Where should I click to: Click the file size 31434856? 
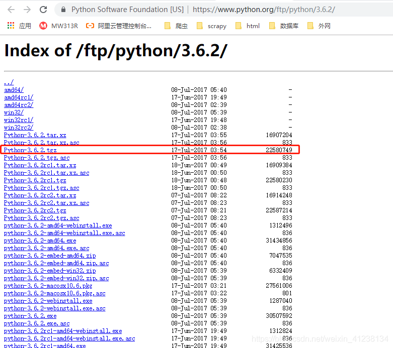pyautogui.click(x=279, y=241)
